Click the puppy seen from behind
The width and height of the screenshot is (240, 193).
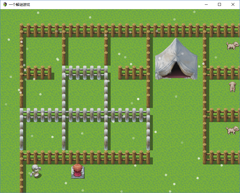tap(232, 87)
